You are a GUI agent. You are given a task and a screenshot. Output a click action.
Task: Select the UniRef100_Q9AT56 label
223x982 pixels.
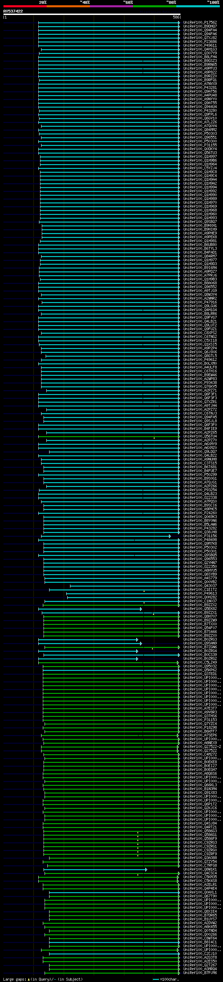pos(200,92)
